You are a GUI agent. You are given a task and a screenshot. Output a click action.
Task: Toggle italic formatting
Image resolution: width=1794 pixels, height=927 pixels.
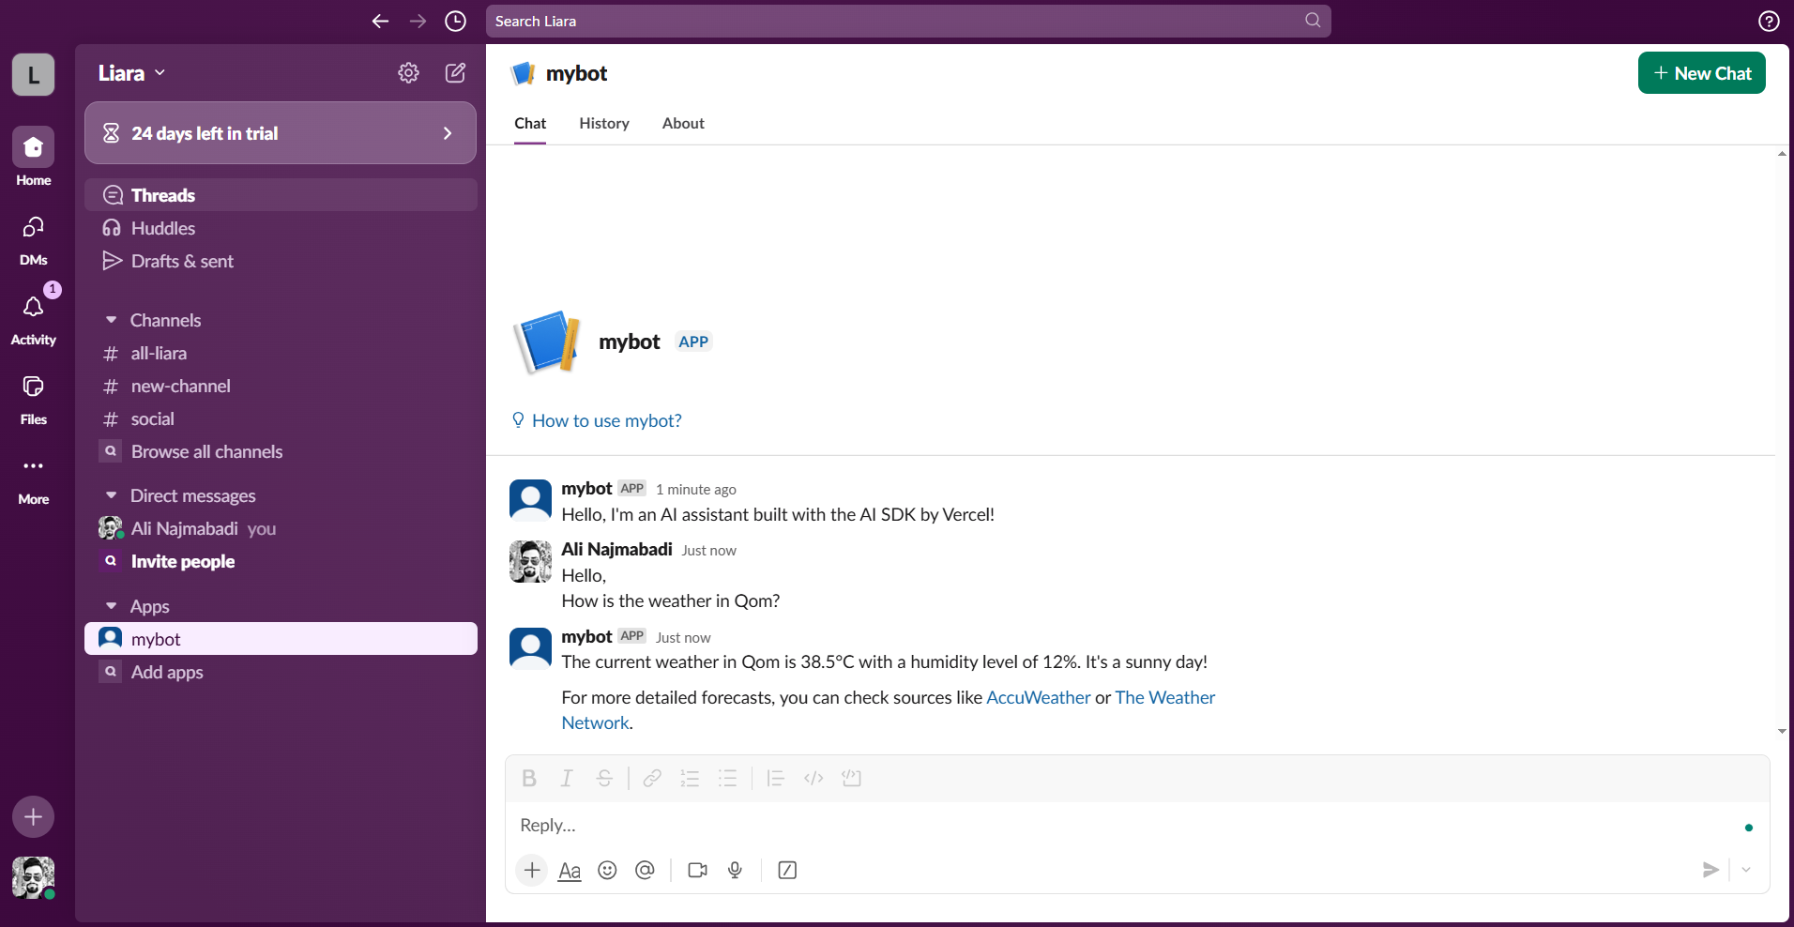pos(567,778)
